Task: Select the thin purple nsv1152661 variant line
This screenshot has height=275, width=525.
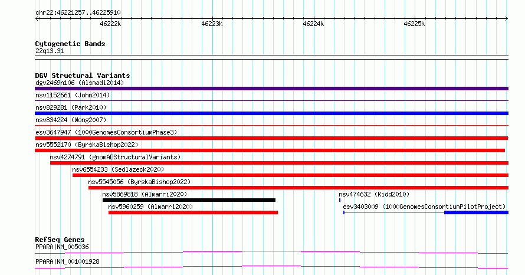Action: [271, 100]
